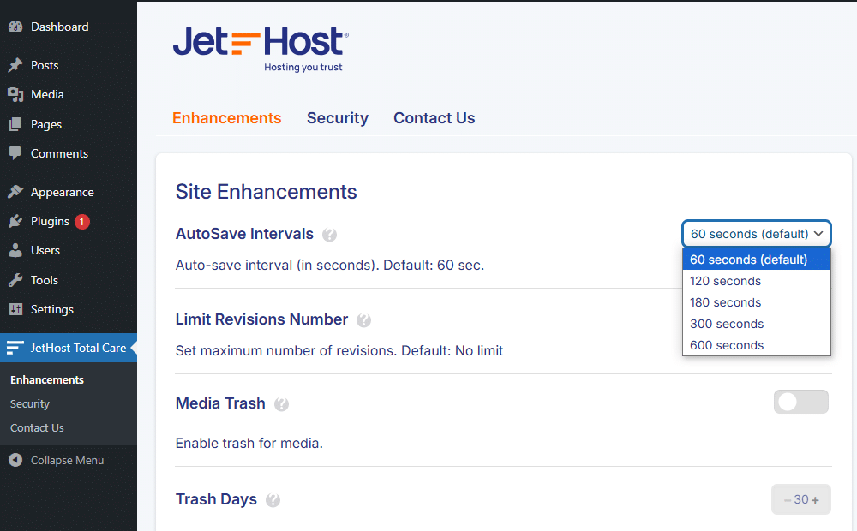Increase Trash Days with plus button
Screen dimensions: 857x531
(x=815, y=500)
